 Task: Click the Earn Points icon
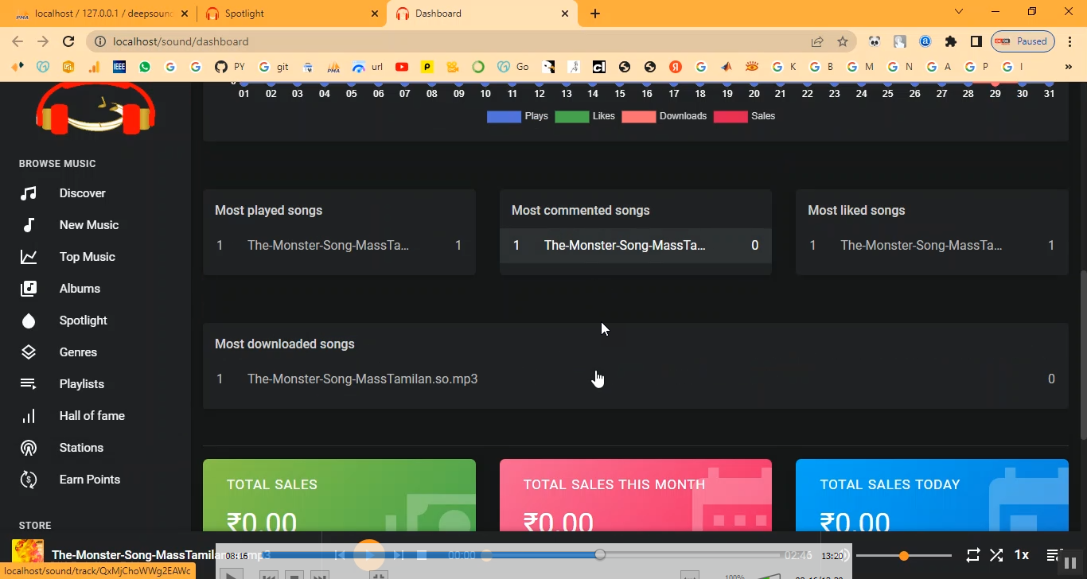[29, 480]
